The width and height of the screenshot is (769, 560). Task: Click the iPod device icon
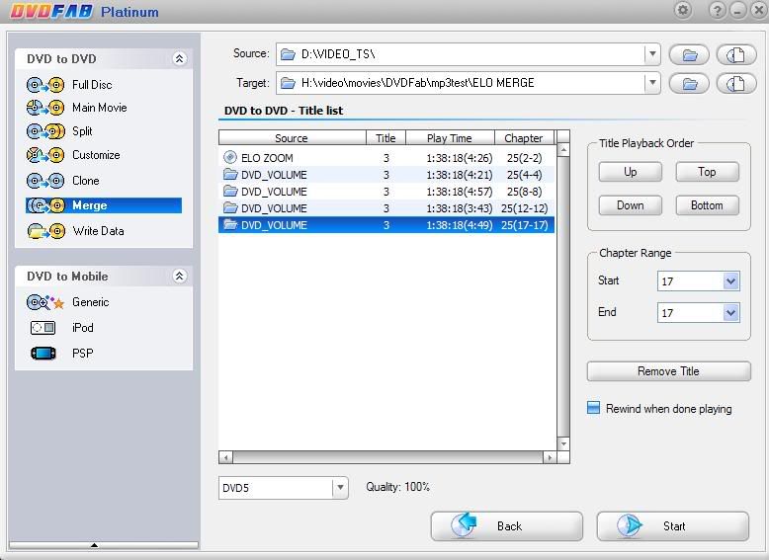(43, 328)
